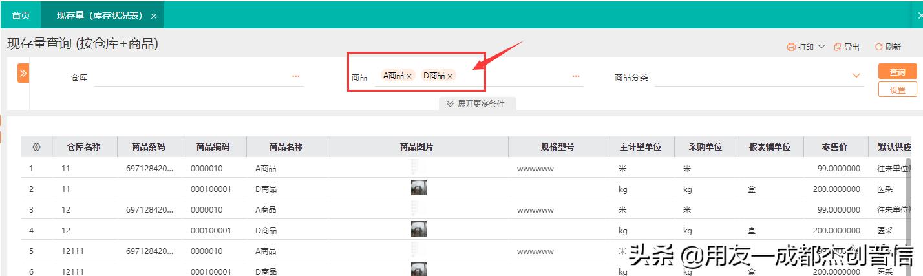Click the 规格型号 column header
The width and height of the screenshot is (923, 276).
pyautogui.click(x=558, y=147)
